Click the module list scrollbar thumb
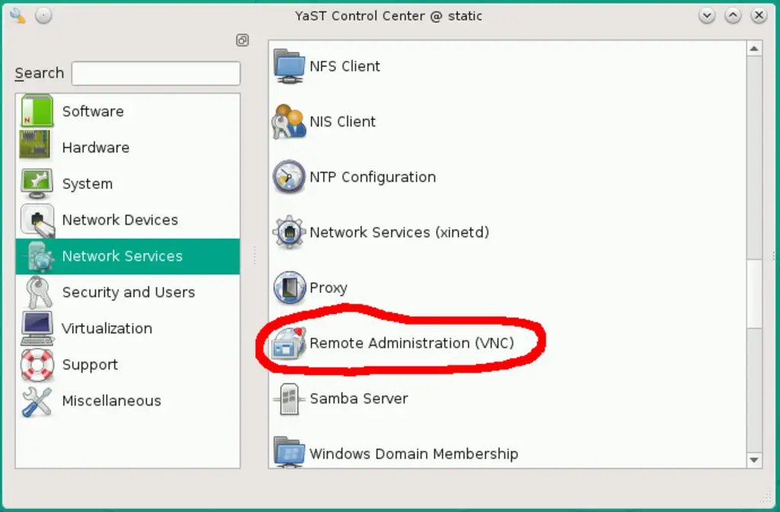 pos(755,294)
